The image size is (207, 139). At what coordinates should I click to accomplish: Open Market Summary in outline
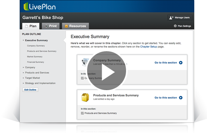pyautogui.click(x=35, y=57)
